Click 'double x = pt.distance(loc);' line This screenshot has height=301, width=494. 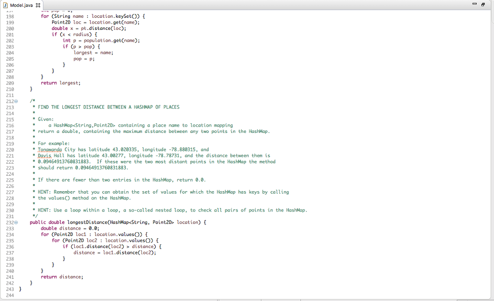point(89,28)
